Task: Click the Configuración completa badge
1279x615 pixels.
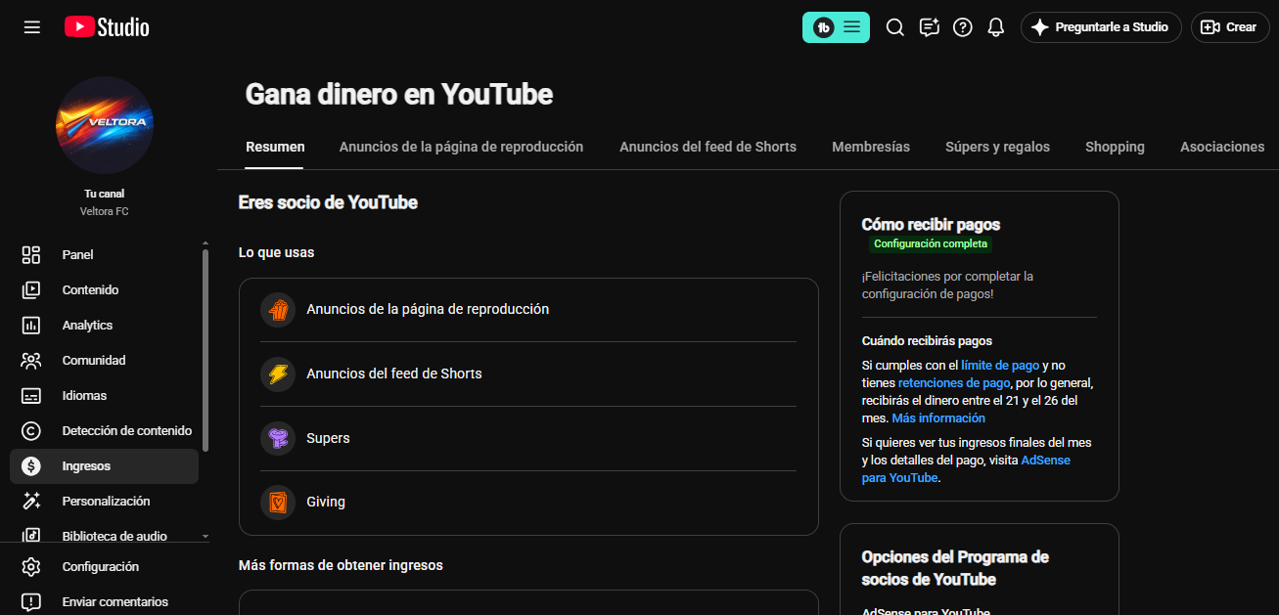Action: tap(931, 244)
